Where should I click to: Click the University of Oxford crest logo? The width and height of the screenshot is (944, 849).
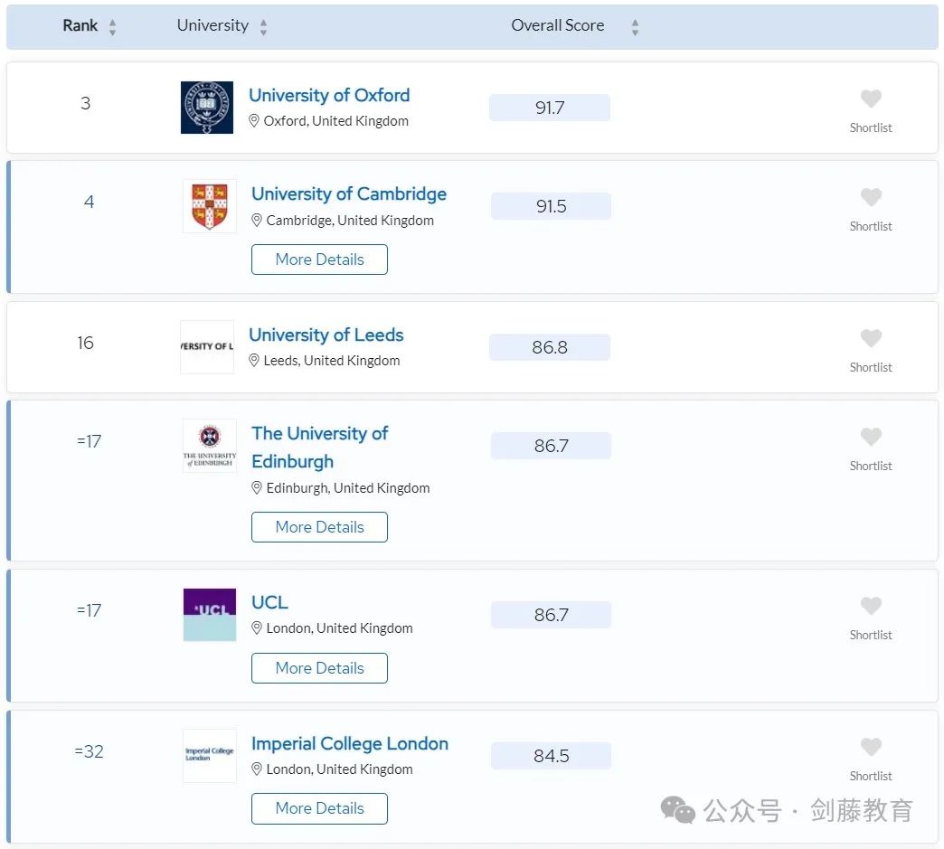pos(206,108)
